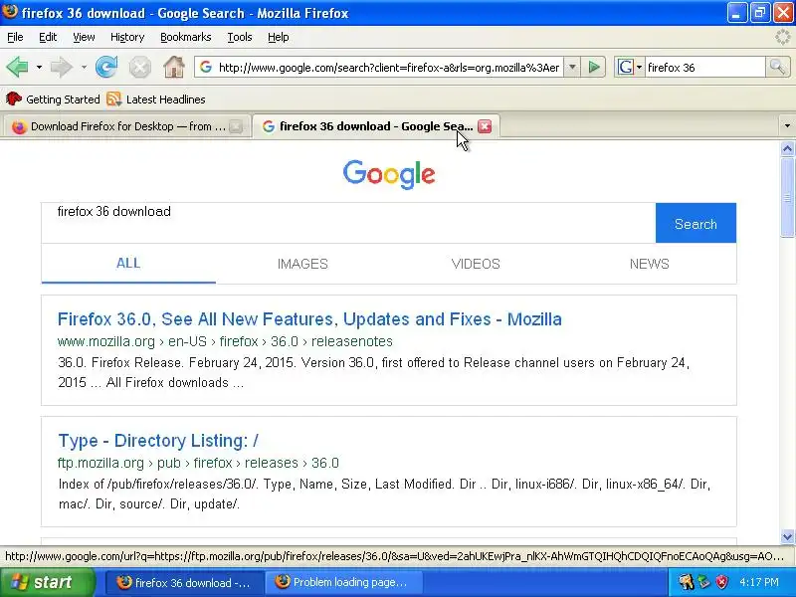
Task: Click the red shield security tray icon
Action: click(x=721, y=582)
